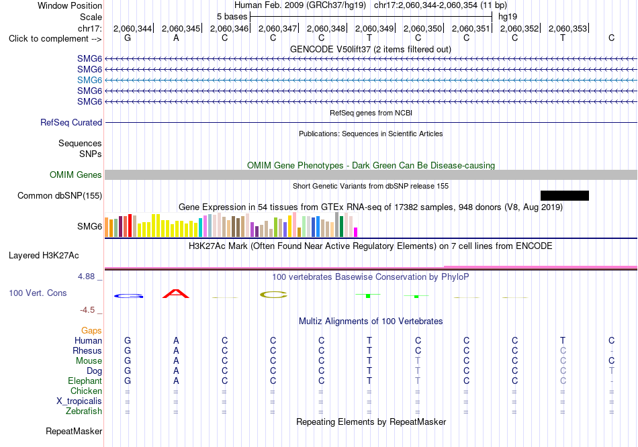Click 'Multiz Alignments of 100 Vertebrates' title
The height and width of the screenshot is (447, 638).
pyautogui.click(x=371, y=321)
